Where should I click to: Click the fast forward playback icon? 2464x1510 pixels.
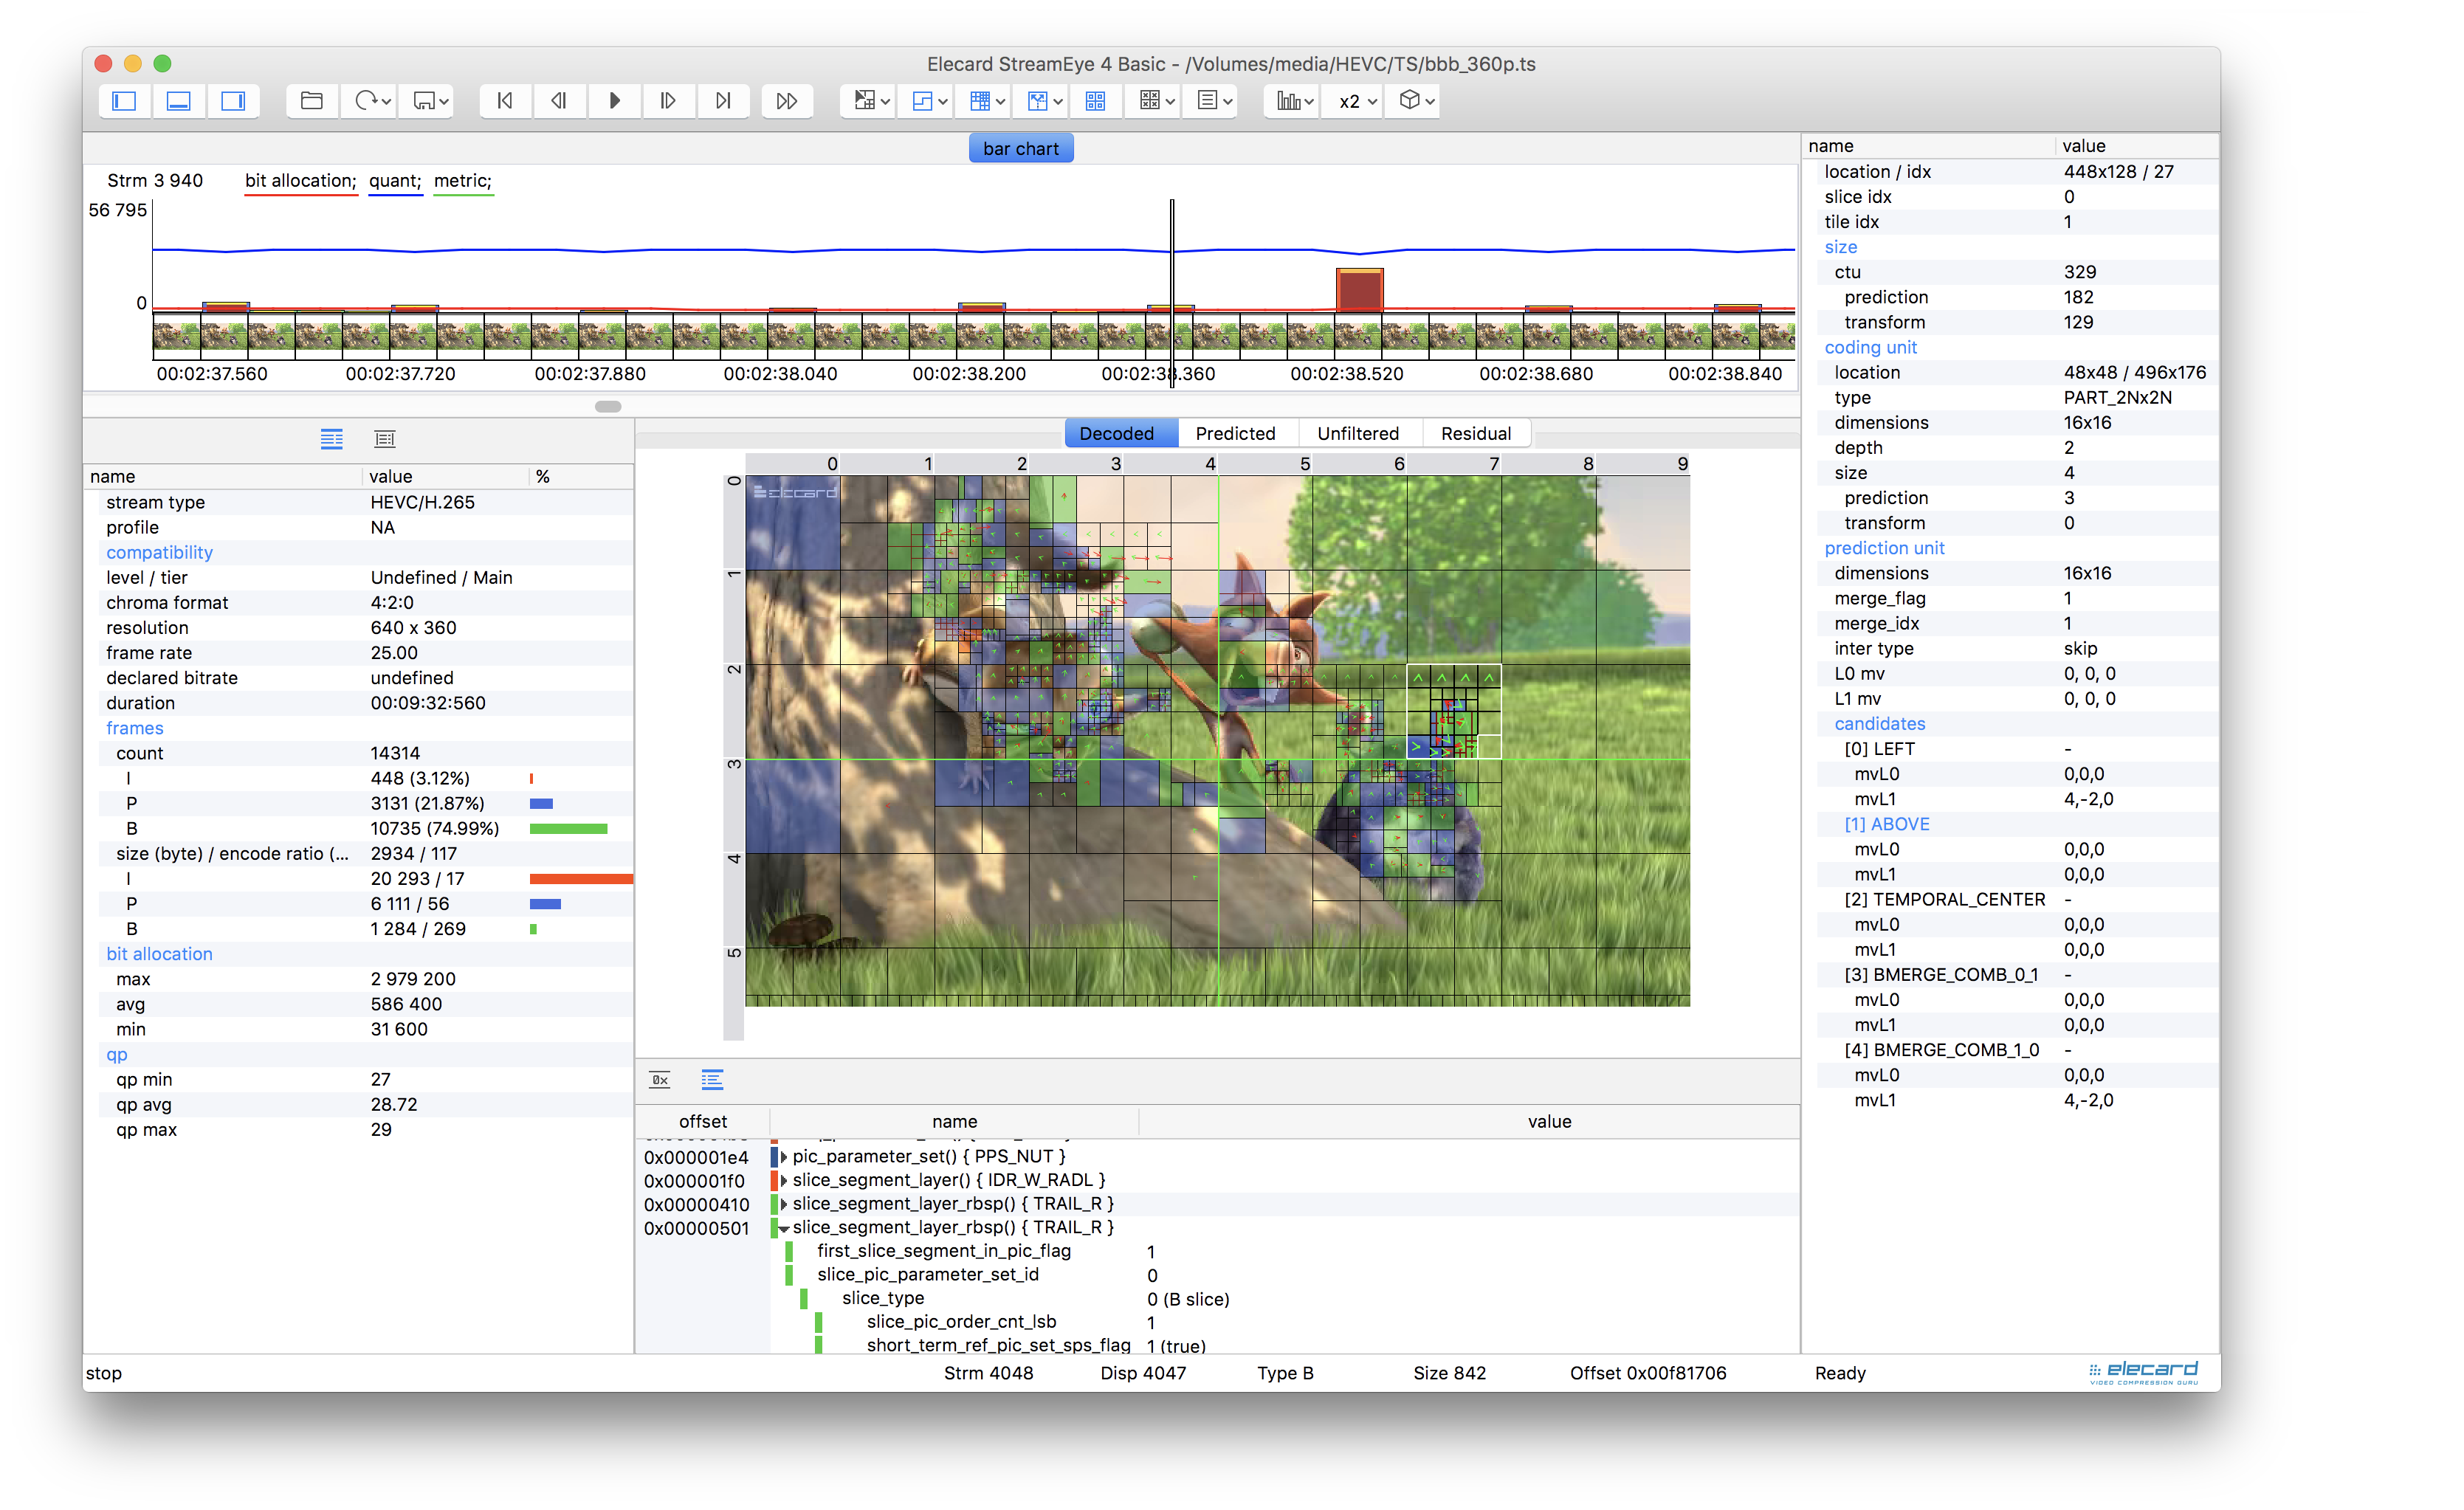[787, 100]
